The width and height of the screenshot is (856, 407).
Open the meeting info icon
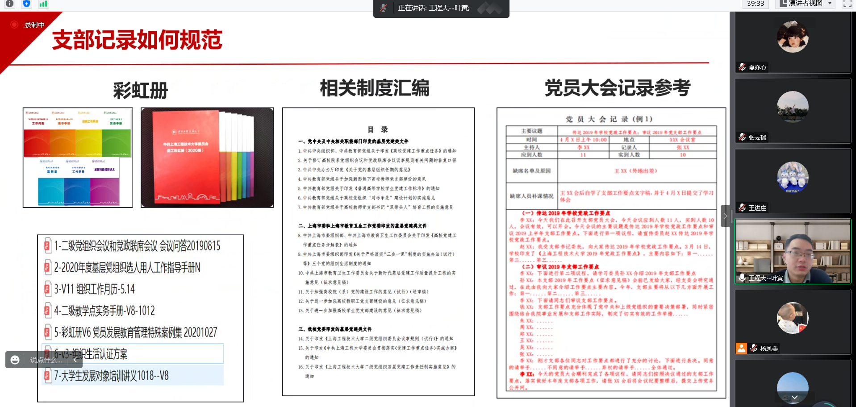click(9, 4)
